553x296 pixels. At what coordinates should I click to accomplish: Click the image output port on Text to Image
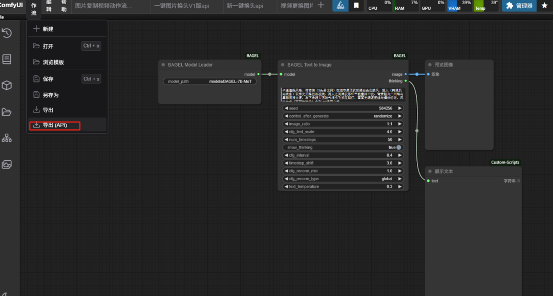406,74
